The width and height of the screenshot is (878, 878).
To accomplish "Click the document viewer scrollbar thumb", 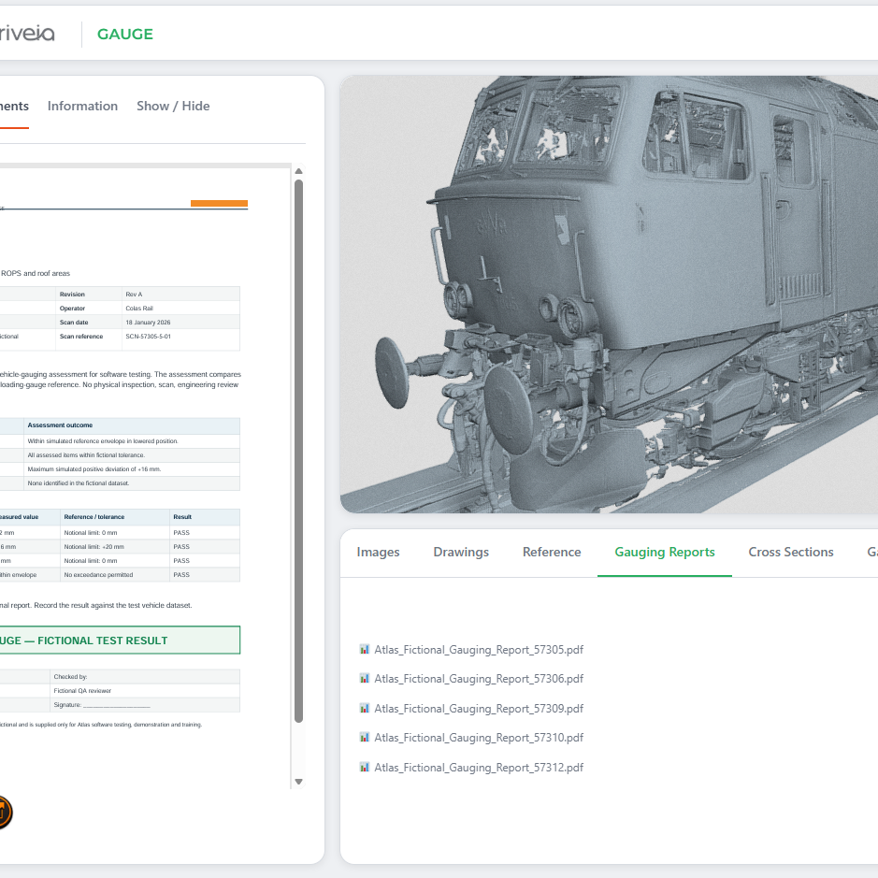I will click(x=298, y=451).
